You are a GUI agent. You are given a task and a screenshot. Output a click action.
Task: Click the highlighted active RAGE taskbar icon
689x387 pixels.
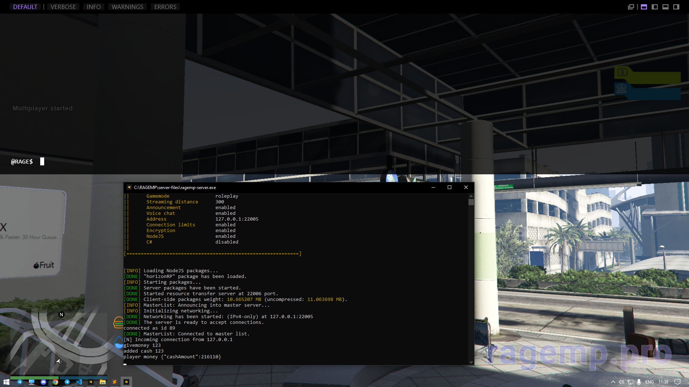pos(126,382)
